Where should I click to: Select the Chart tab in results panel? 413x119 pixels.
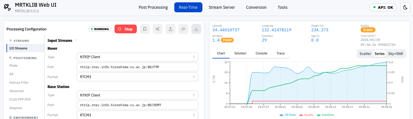221,53
